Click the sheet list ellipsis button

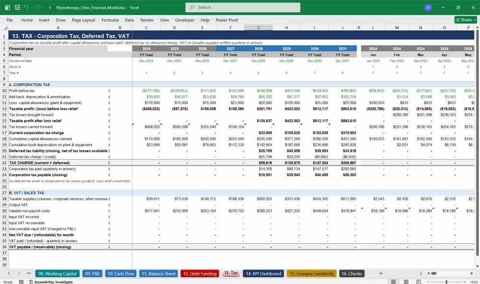tap(29, 273)
